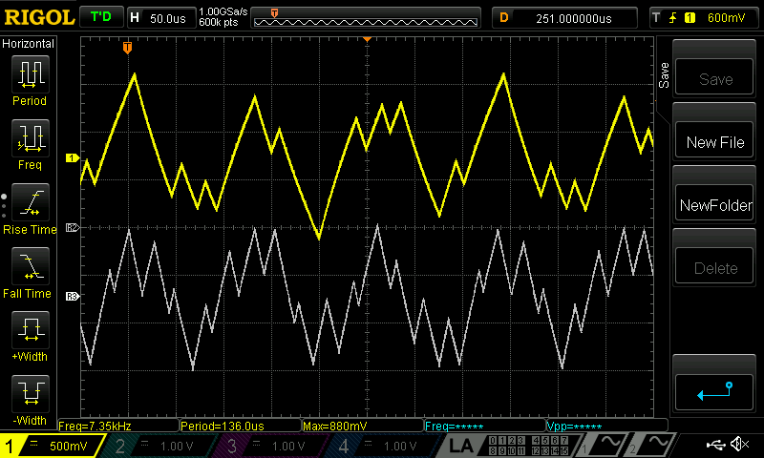Select the +Width measurement icon
Screen dimensions: 764x458
click(x=31, y=330)
